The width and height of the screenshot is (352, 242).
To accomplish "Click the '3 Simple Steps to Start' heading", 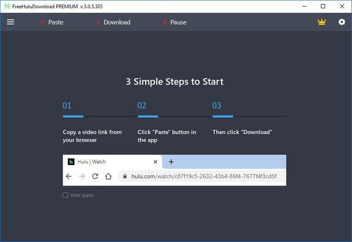I will click(174, 82).
